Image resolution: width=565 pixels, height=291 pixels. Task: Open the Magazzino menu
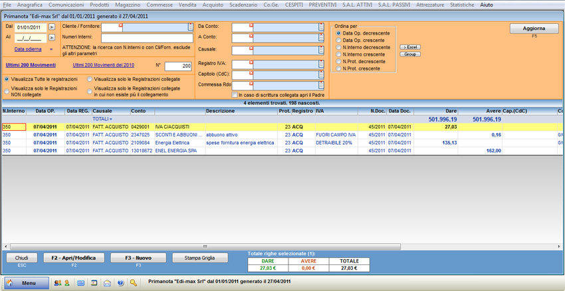(128, 5)
